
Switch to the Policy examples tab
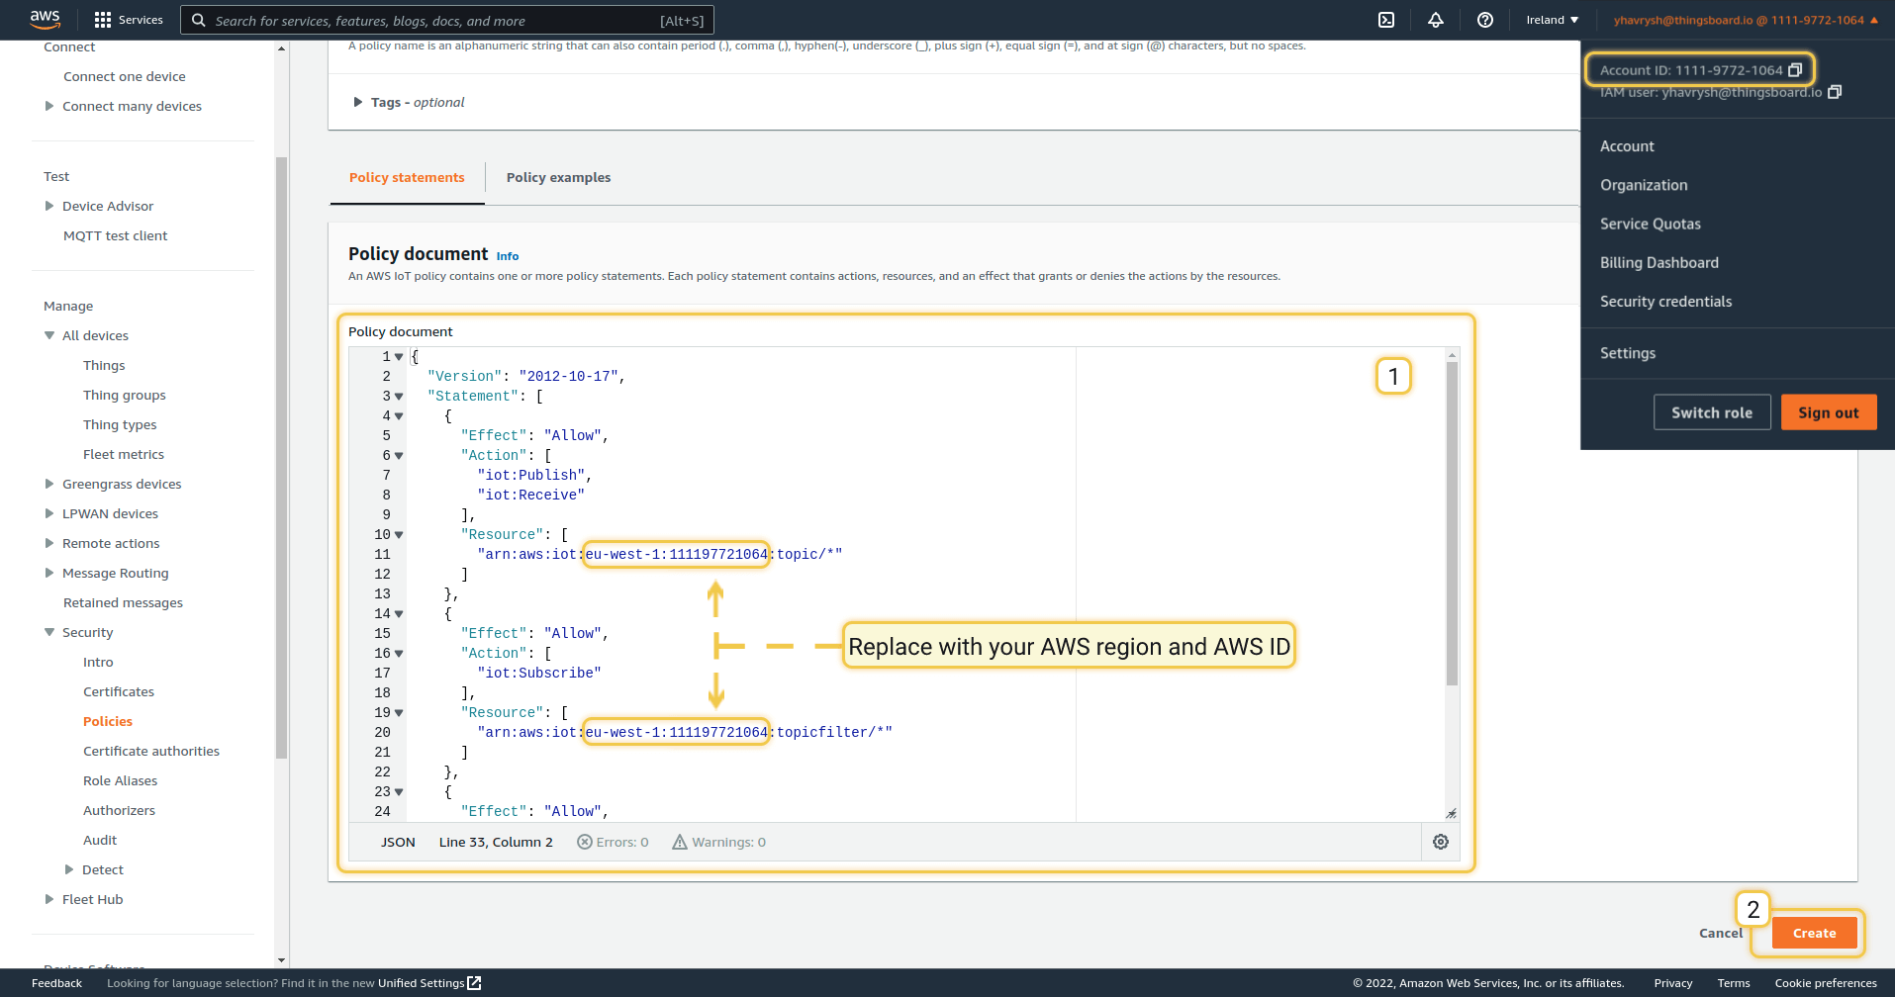tap(558, 177)
